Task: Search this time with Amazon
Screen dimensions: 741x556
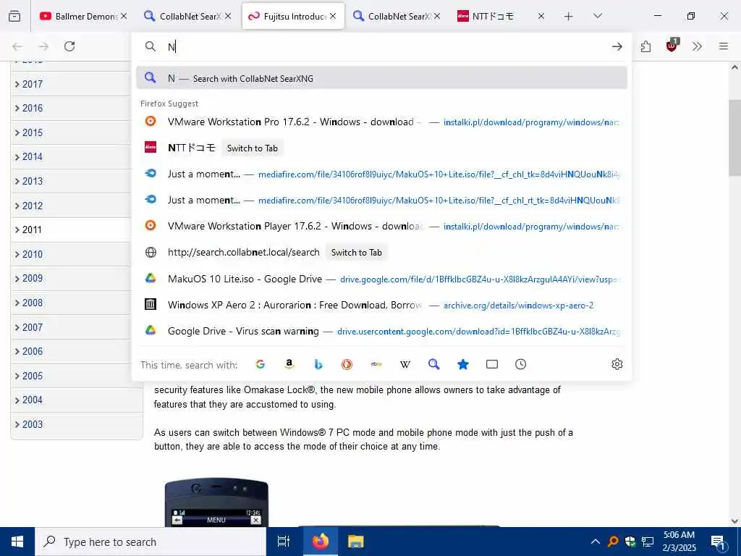Action: (289, 364)
